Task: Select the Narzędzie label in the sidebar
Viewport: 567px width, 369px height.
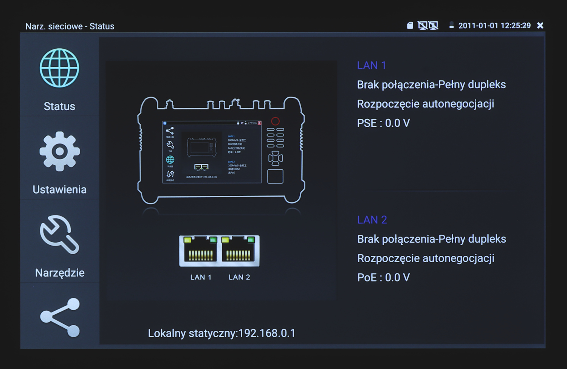Action: coord(59,273)
